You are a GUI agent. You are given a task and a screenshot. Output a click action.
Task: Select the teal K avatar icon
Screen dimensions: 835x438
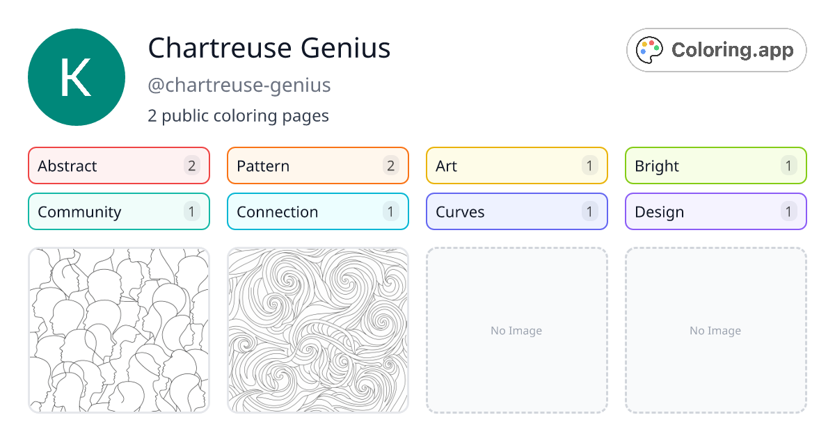(77, 76)
